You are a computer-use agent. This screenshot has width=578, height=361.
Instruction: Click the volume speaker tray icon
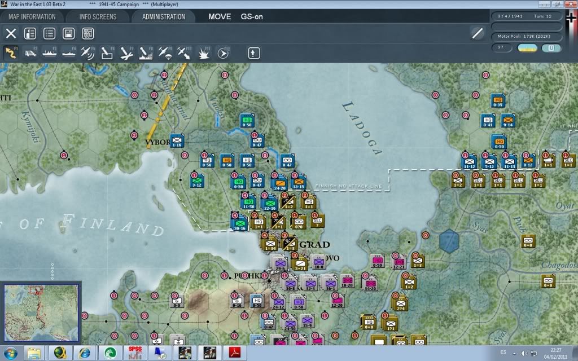[x=524, y=354]
